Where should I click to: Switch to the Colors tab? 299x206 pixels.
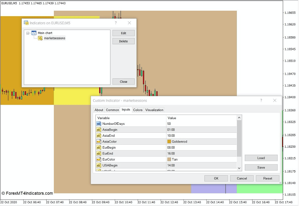[x=138, y=110]
